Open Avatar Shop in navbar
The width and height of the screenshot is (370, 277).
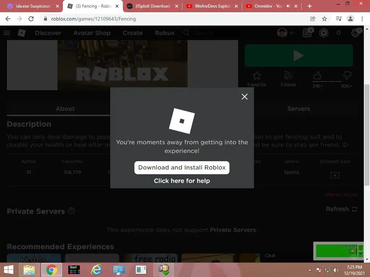pos(92,33)
